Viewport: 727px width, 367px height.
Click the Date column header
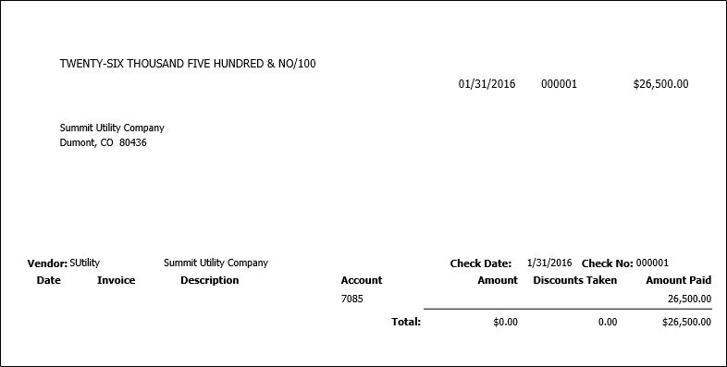click(49, 280)
